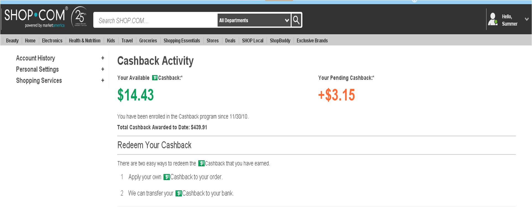The image size is (532, 207).
Task: Click the Search SHOP.COM input field
Action: (x=156, y=20)
